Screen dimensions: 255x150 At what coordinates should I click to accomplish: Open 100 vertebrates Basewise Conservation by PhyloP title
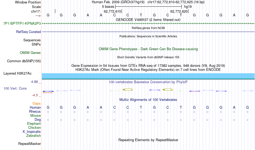pos(148,82)
